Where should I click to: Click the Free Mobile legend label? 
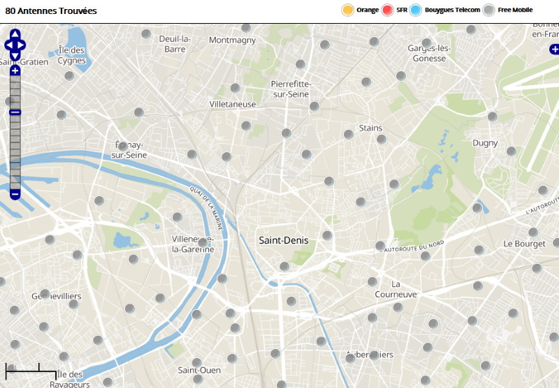[x=515, y=10]
